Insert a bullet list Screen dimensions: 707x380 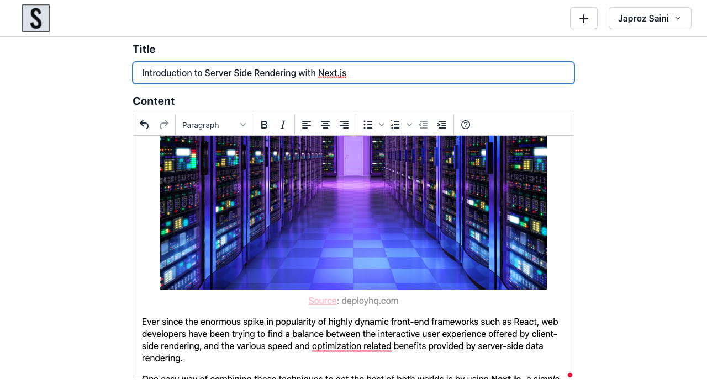click(368, 125)
